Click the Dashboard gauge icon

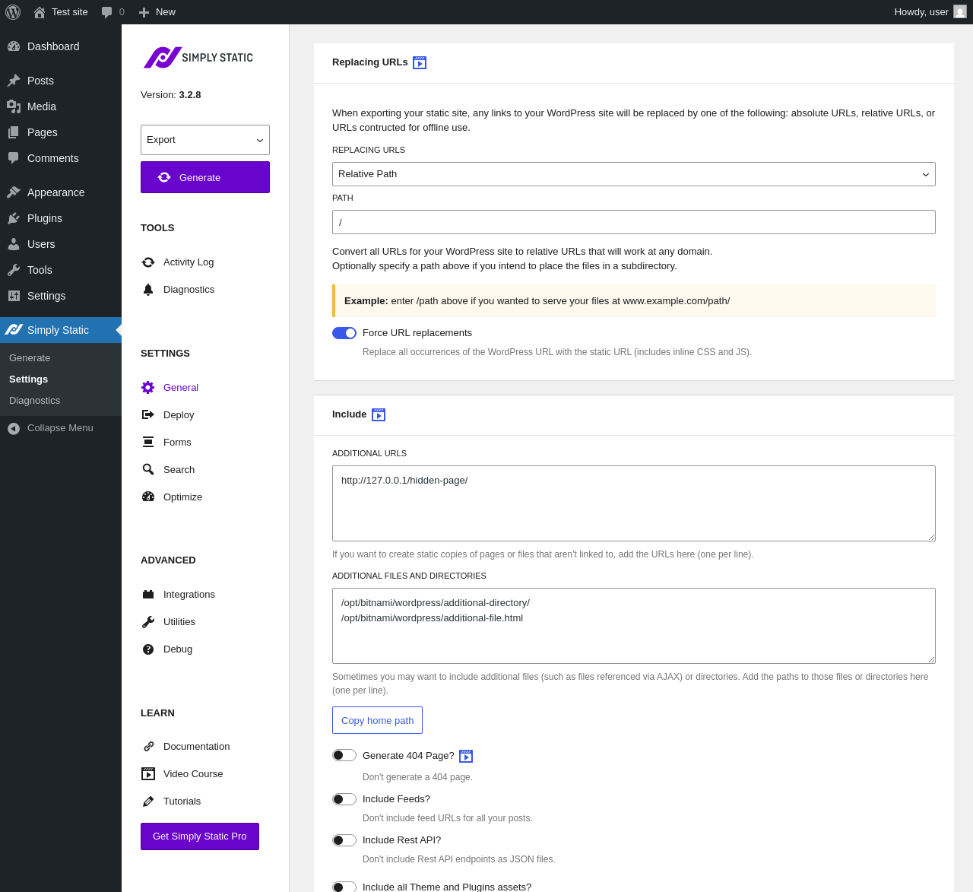(14, 46)
